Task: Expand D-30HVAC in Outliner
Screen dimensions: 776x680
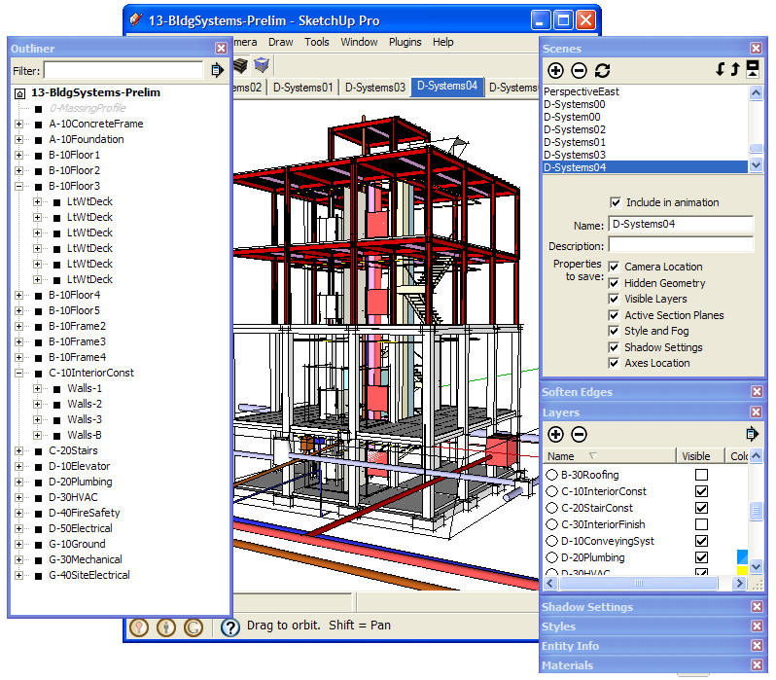Action: click(x=18, y=497)
